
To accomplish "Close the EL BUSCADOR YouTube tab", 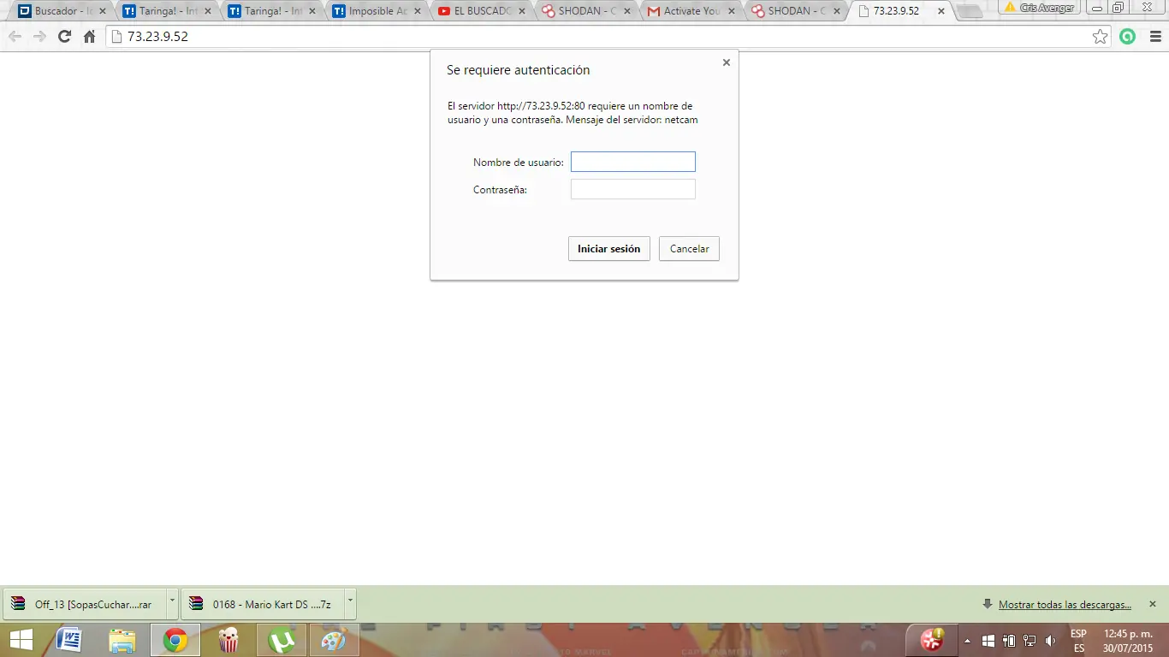I will point(523,11).
